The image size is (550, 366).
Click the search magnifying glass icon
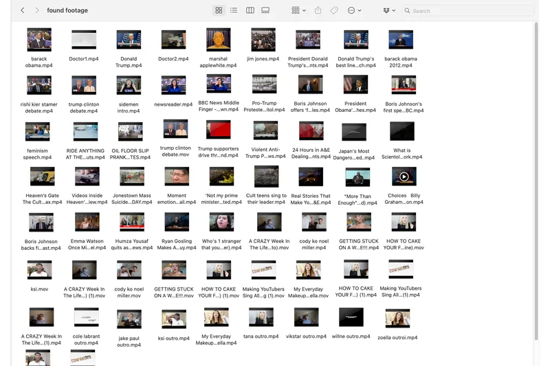pyautogui.click(x=408, y=11)
